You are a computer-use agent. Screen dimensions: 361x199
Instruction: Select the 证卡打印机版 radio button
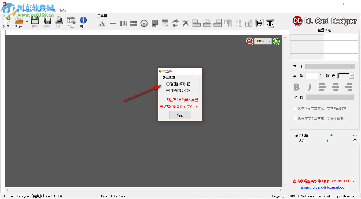(x=168, y=90)
